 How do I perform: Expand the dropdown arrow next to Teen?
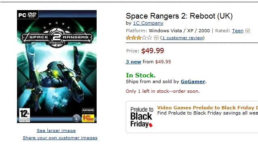pos(247,31)
